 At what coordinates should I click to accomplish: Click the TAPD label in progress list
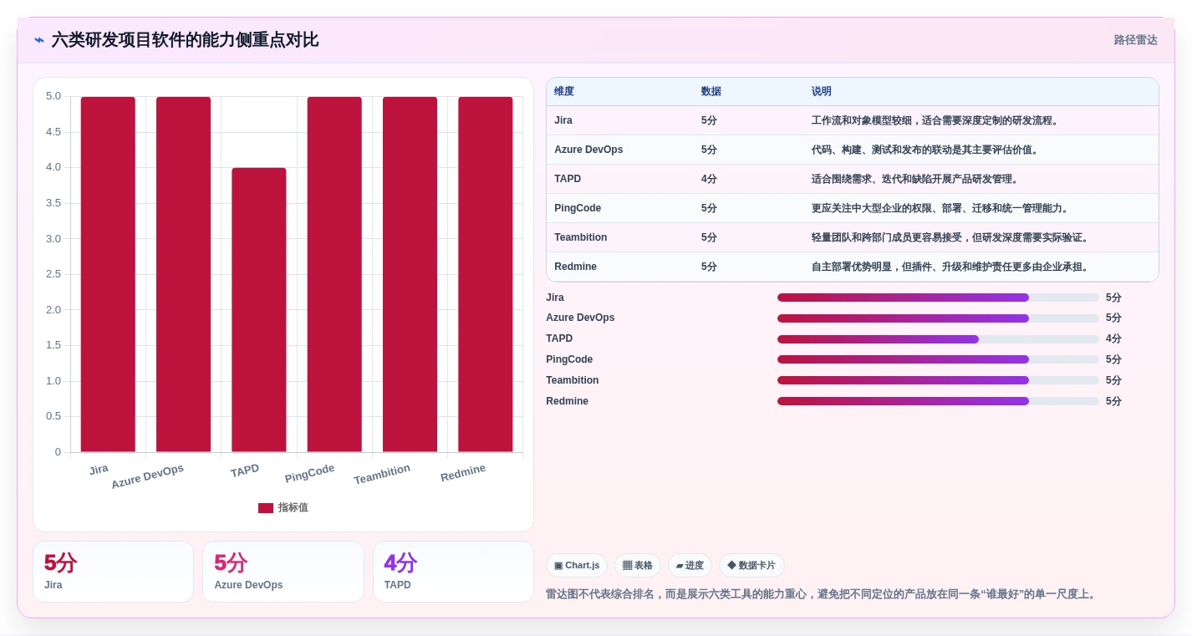pyautogui.click(x=559, y=338)
